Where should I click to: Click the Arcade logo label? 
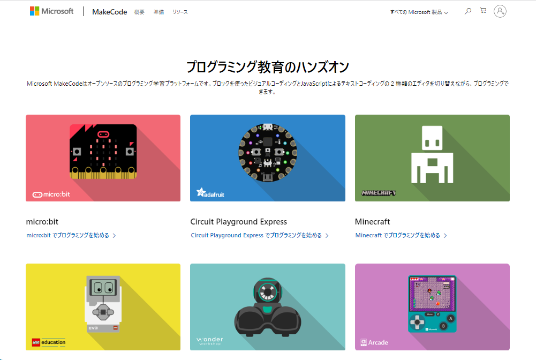(374, 342)
